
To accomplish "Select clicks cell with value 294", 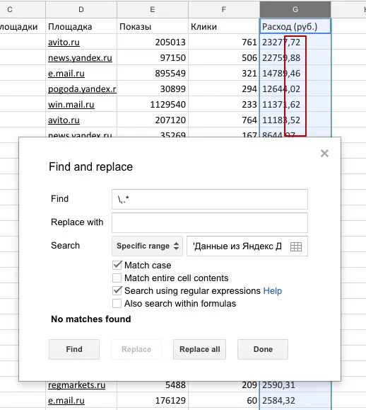I will coord(224,89).
